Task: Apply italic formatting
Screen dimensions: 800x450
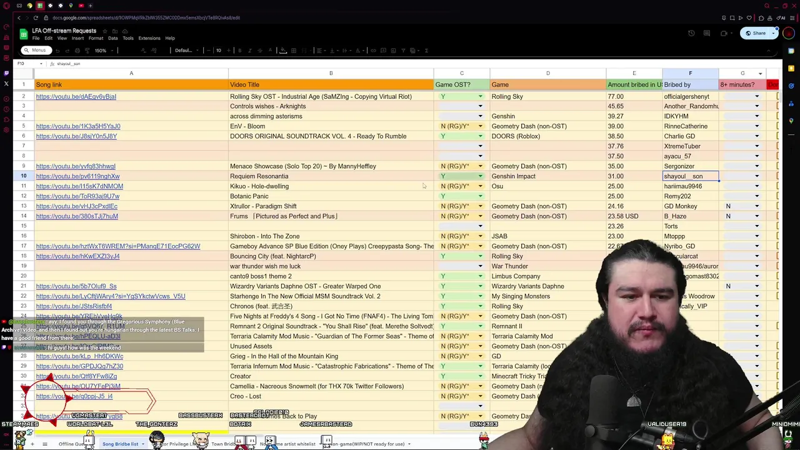Action: click(x=250, y=51)
